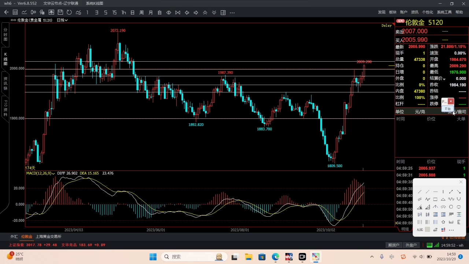Screen dimensions: 469x264
Task: Open the 分时图 side tab
Action: click(5, 34)
